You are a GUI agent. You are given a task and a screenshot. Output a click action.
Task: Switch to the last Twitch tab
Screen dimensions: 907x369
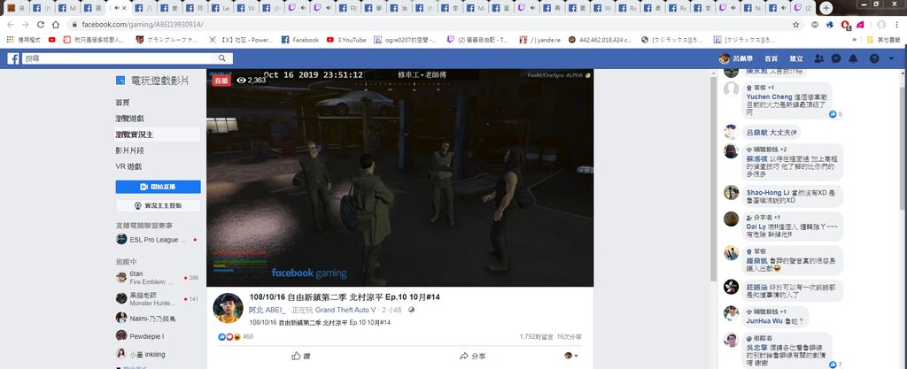(803, 8)
